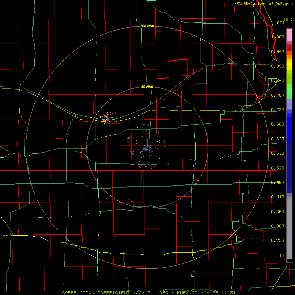Click the CORRELATION COEFFICIENT (CC) caption text
The width and height of the screenshot is (295, 295).
[103, 293]
